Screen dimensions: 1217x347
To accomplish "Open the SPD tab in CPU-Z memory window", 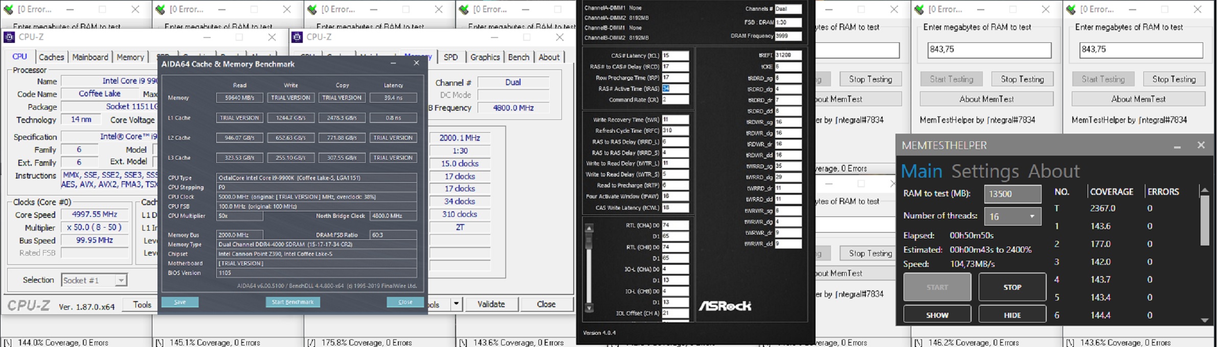I will point(450,57).
